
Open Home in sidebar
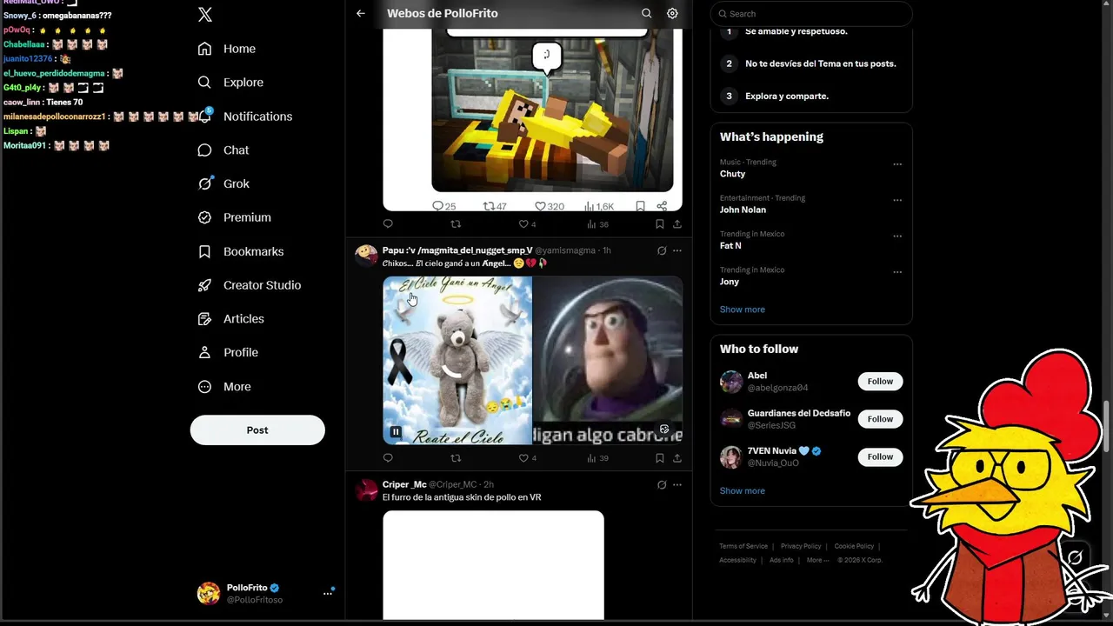click(x=227, y=49)
